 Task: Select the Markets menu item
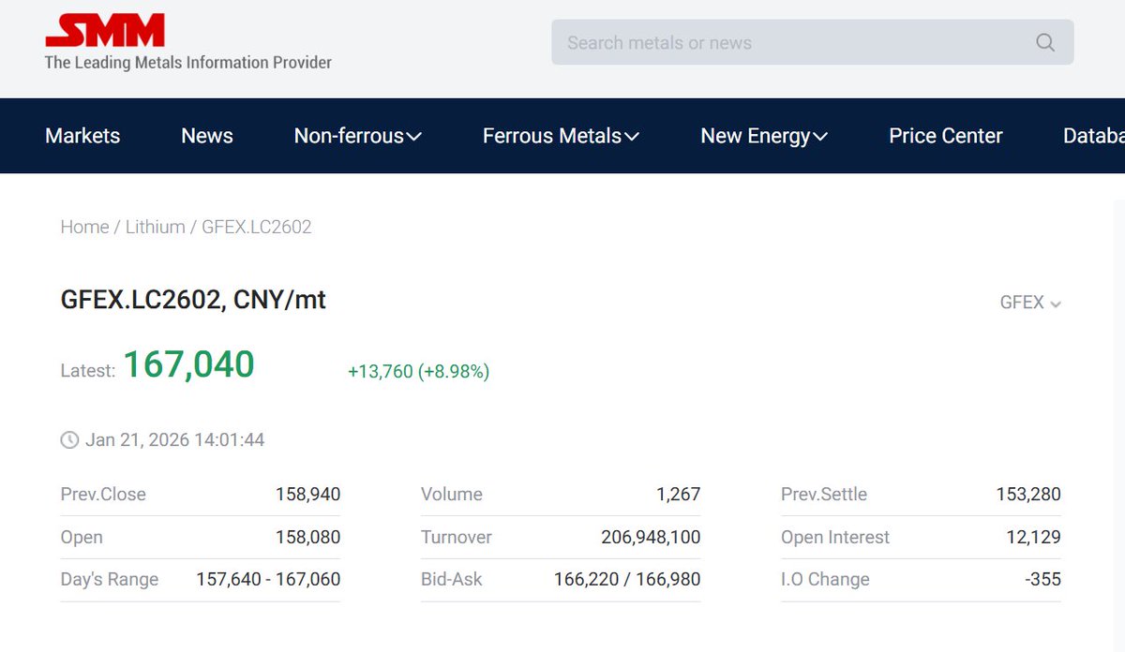coord(82,136)
